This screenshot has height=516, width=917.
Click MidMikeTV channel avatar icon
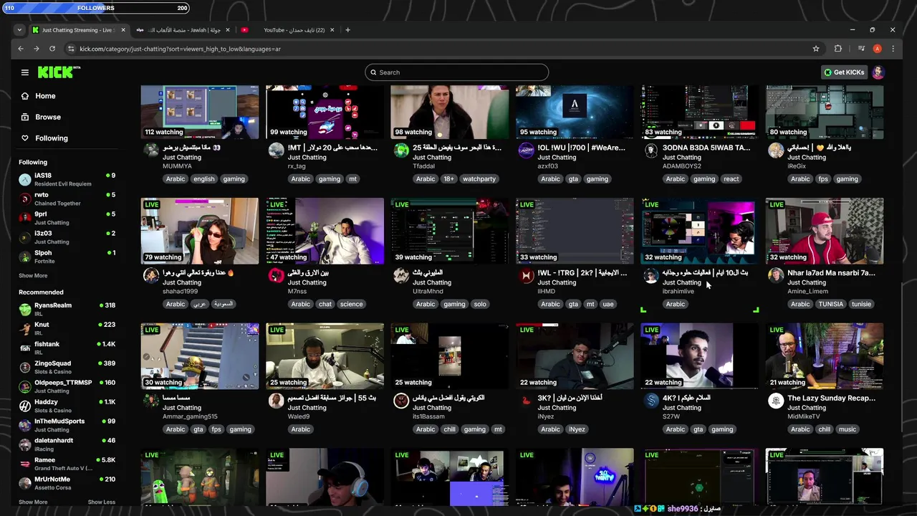coord(776,401)
